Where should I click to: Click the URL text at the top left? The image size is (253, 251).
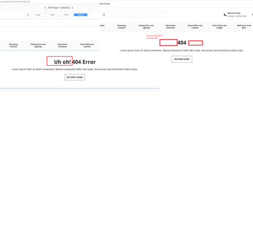(15, 2)
